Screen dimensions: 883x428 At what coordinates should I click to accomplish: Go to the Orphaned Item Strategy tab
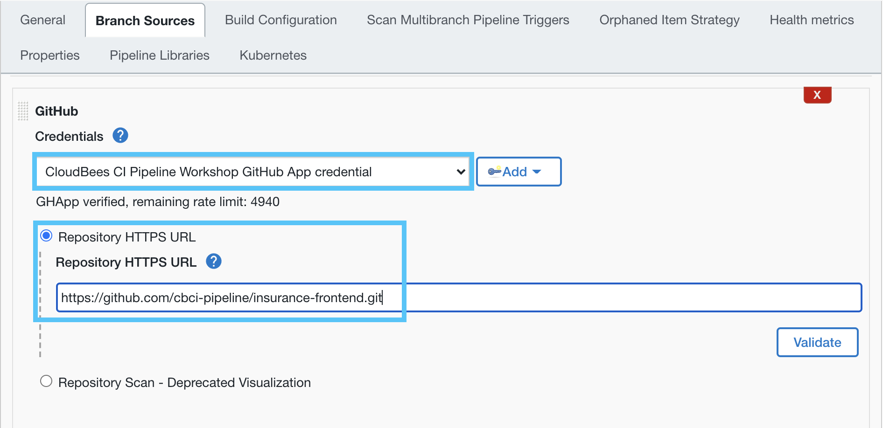click(670, 20)
